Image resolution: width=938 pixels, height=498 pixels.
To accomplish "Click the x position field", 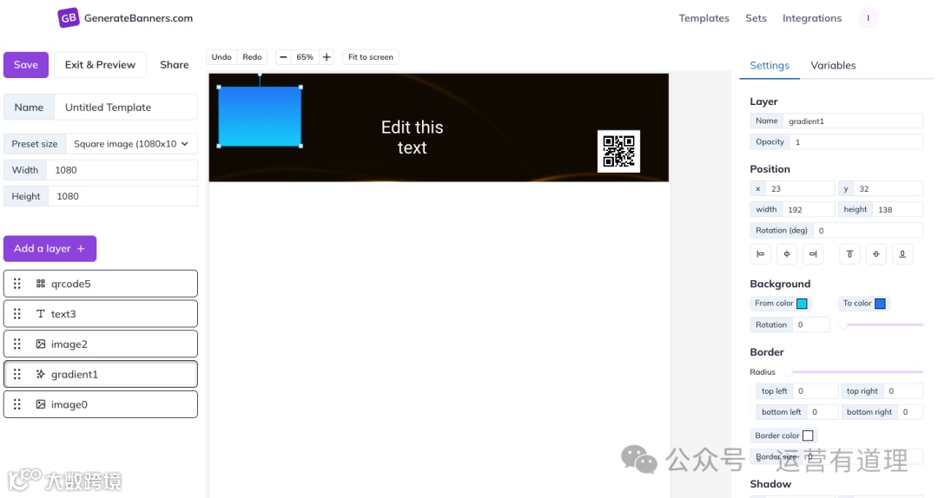I will click(800, 189).
